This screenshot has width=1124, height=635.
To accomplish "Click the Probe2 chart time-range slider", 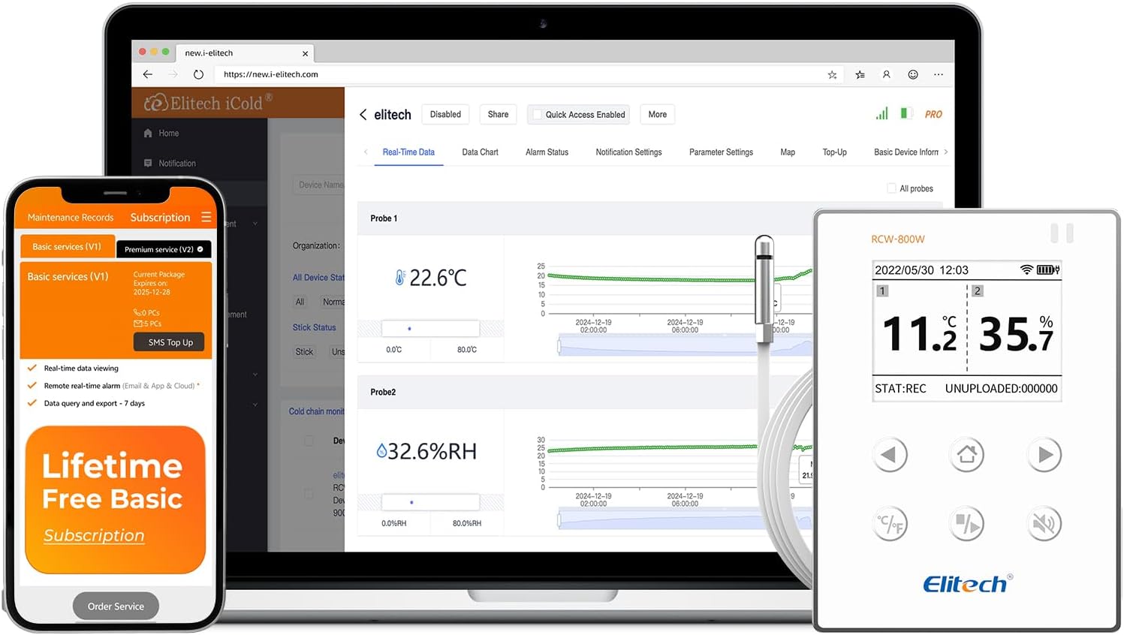I will click(686, 520).
